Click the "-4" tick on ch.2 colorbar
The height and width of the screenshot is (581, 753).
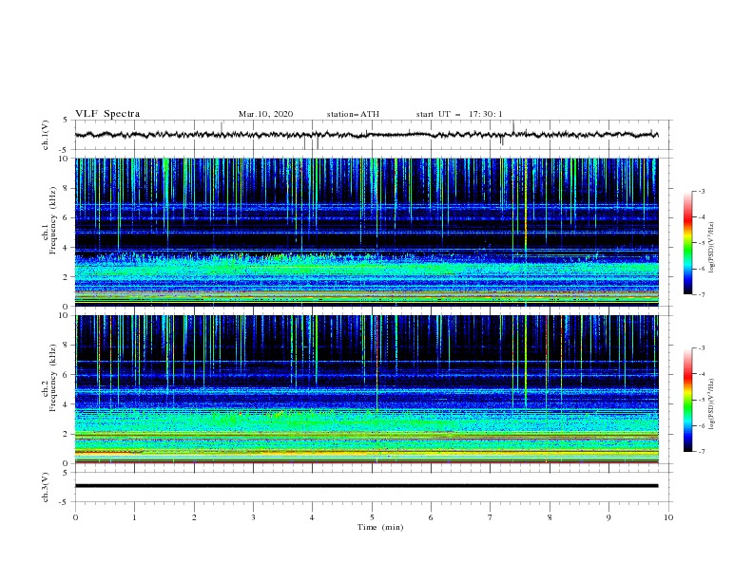coord(701,374)
